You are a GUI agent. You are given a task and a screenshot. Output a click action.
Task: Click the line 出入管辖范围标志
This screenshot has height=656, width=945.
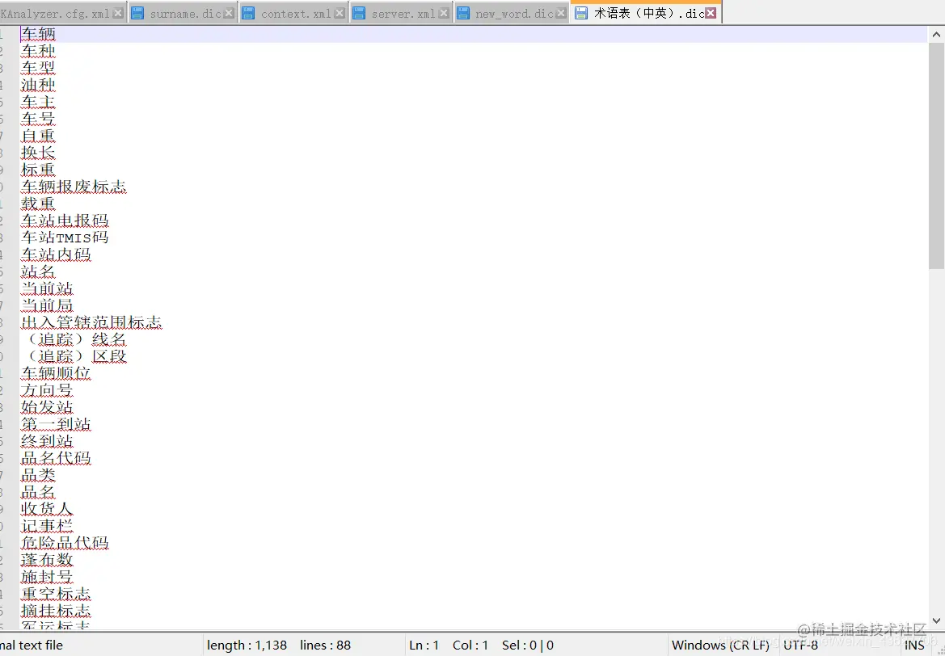pyautogui.click(x=91, y=322)
